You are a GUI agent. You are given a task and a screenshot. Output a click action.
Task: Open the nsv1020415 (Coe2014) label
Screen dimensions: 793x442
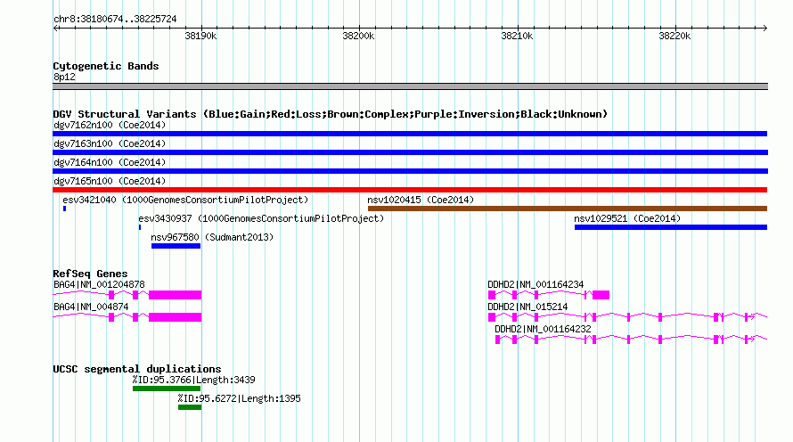(x=421, y=200)
